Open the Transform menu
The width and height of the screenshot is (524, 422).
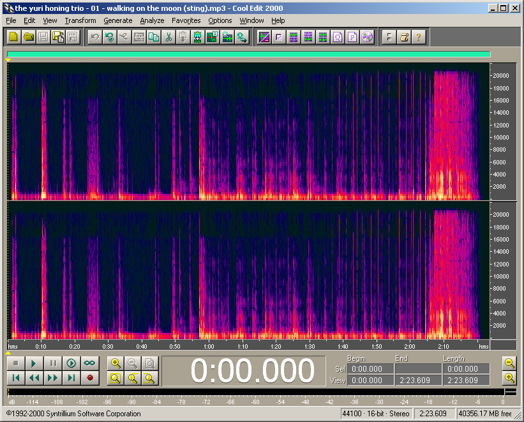(x=80, y=20)
